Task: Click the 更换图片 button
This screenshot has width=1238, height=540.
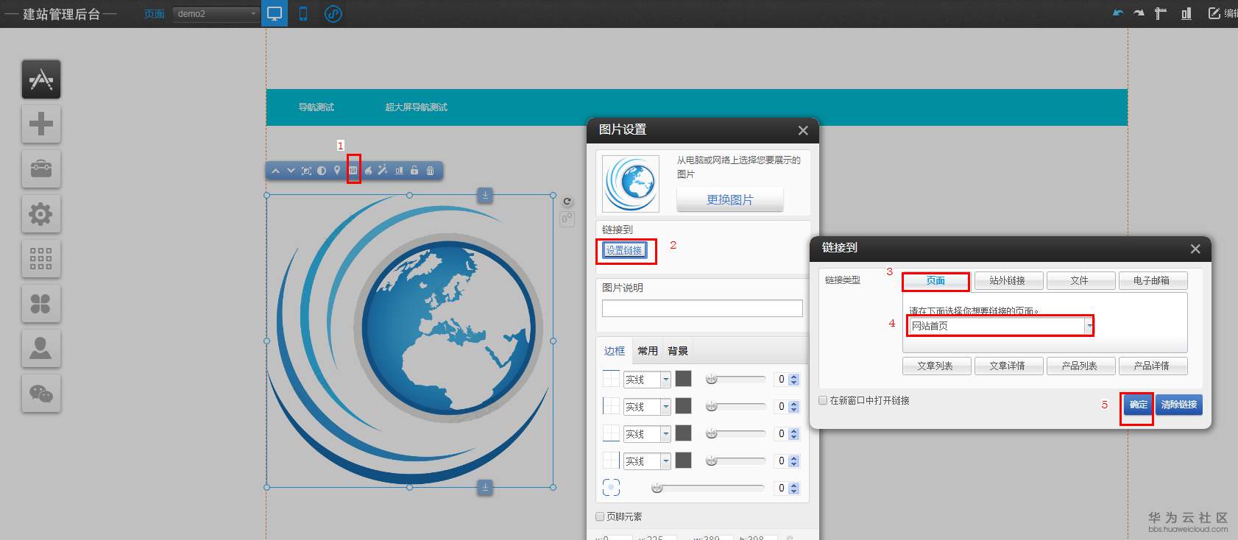Action: click(730, 199)
